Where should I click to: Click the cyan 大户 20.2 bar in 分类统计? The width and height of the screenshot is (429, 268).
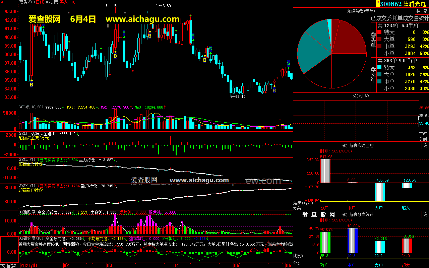[379, 247]
